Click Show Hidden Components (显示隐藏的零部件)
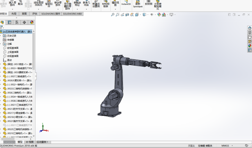 (x=67, y=5)
